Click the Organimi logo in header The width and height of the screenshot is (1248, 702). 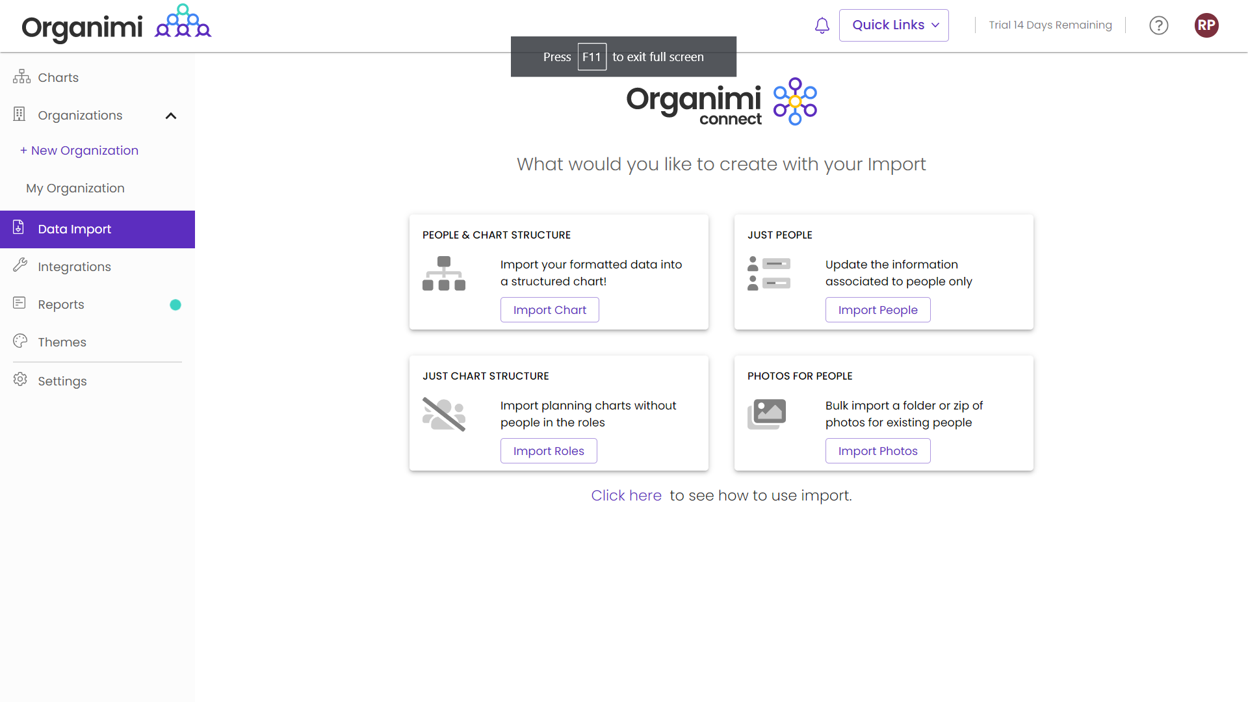tap(116, 25)
